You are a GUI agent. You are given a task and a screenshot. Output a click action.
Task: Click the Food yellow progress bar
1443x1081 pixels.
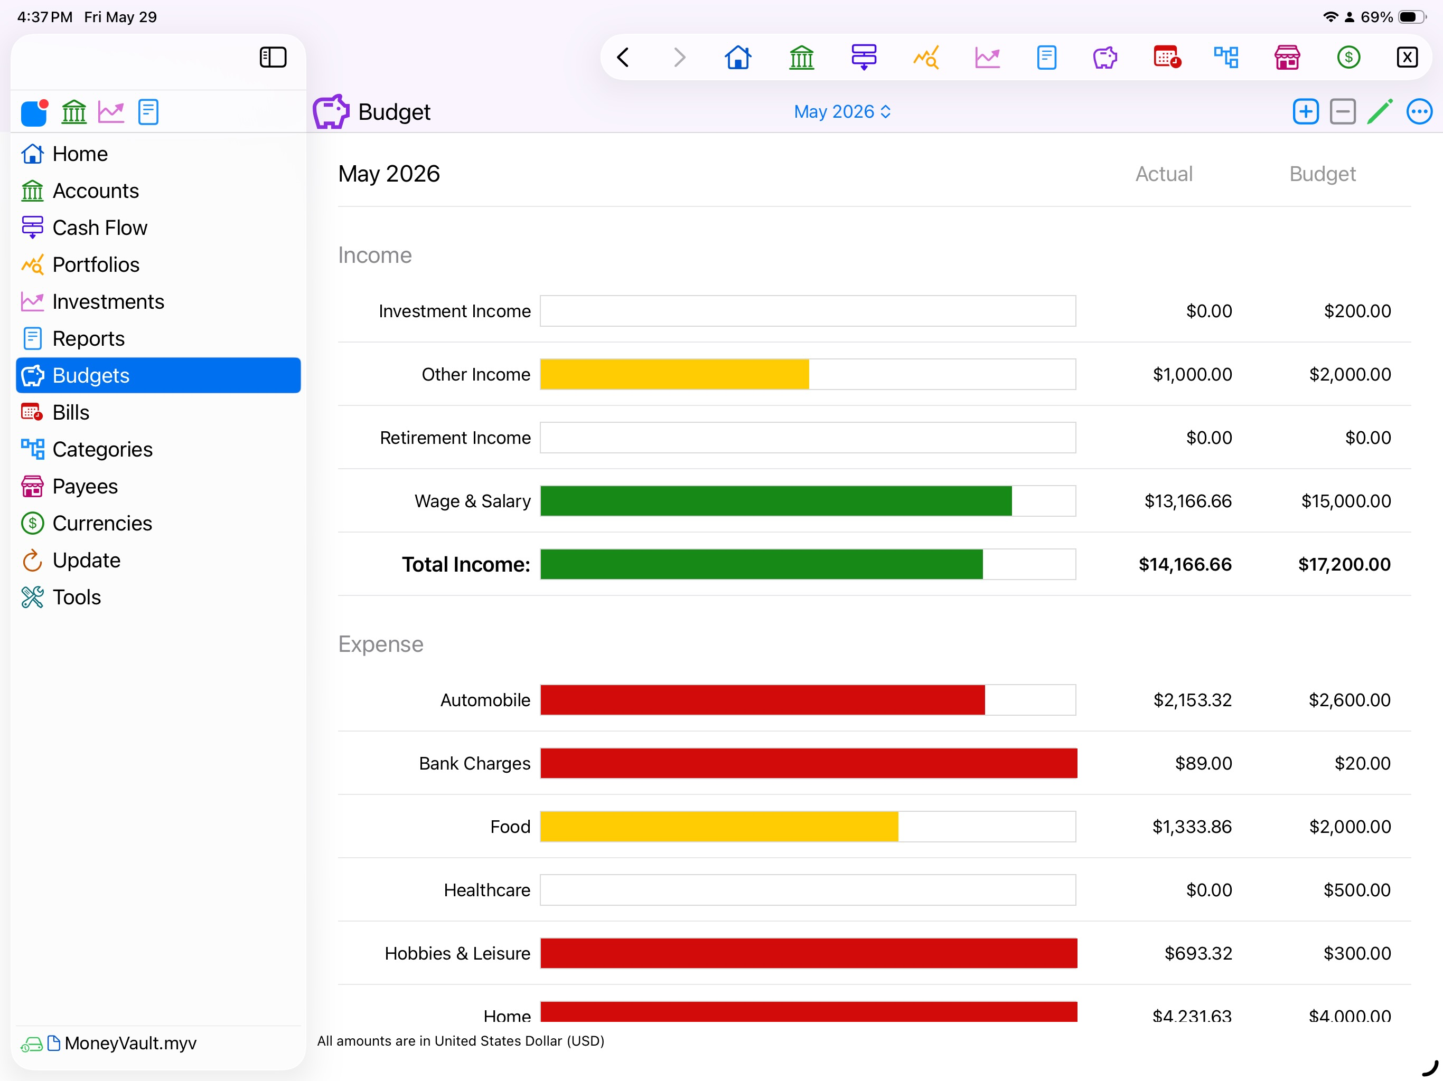[719, 827]
